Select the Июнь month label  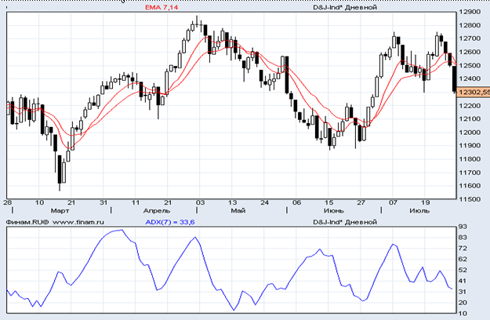click(x=335, y=211)
